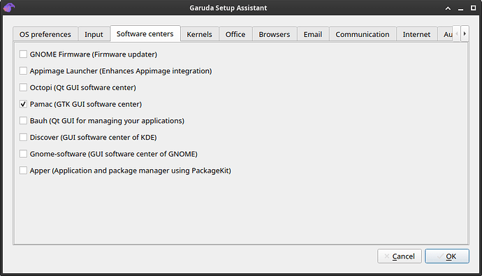Image resolution: width=482 pixels, height=276 pixels.
Task: Switch to the OS preferences tab
Action: [x=45, y=34]
